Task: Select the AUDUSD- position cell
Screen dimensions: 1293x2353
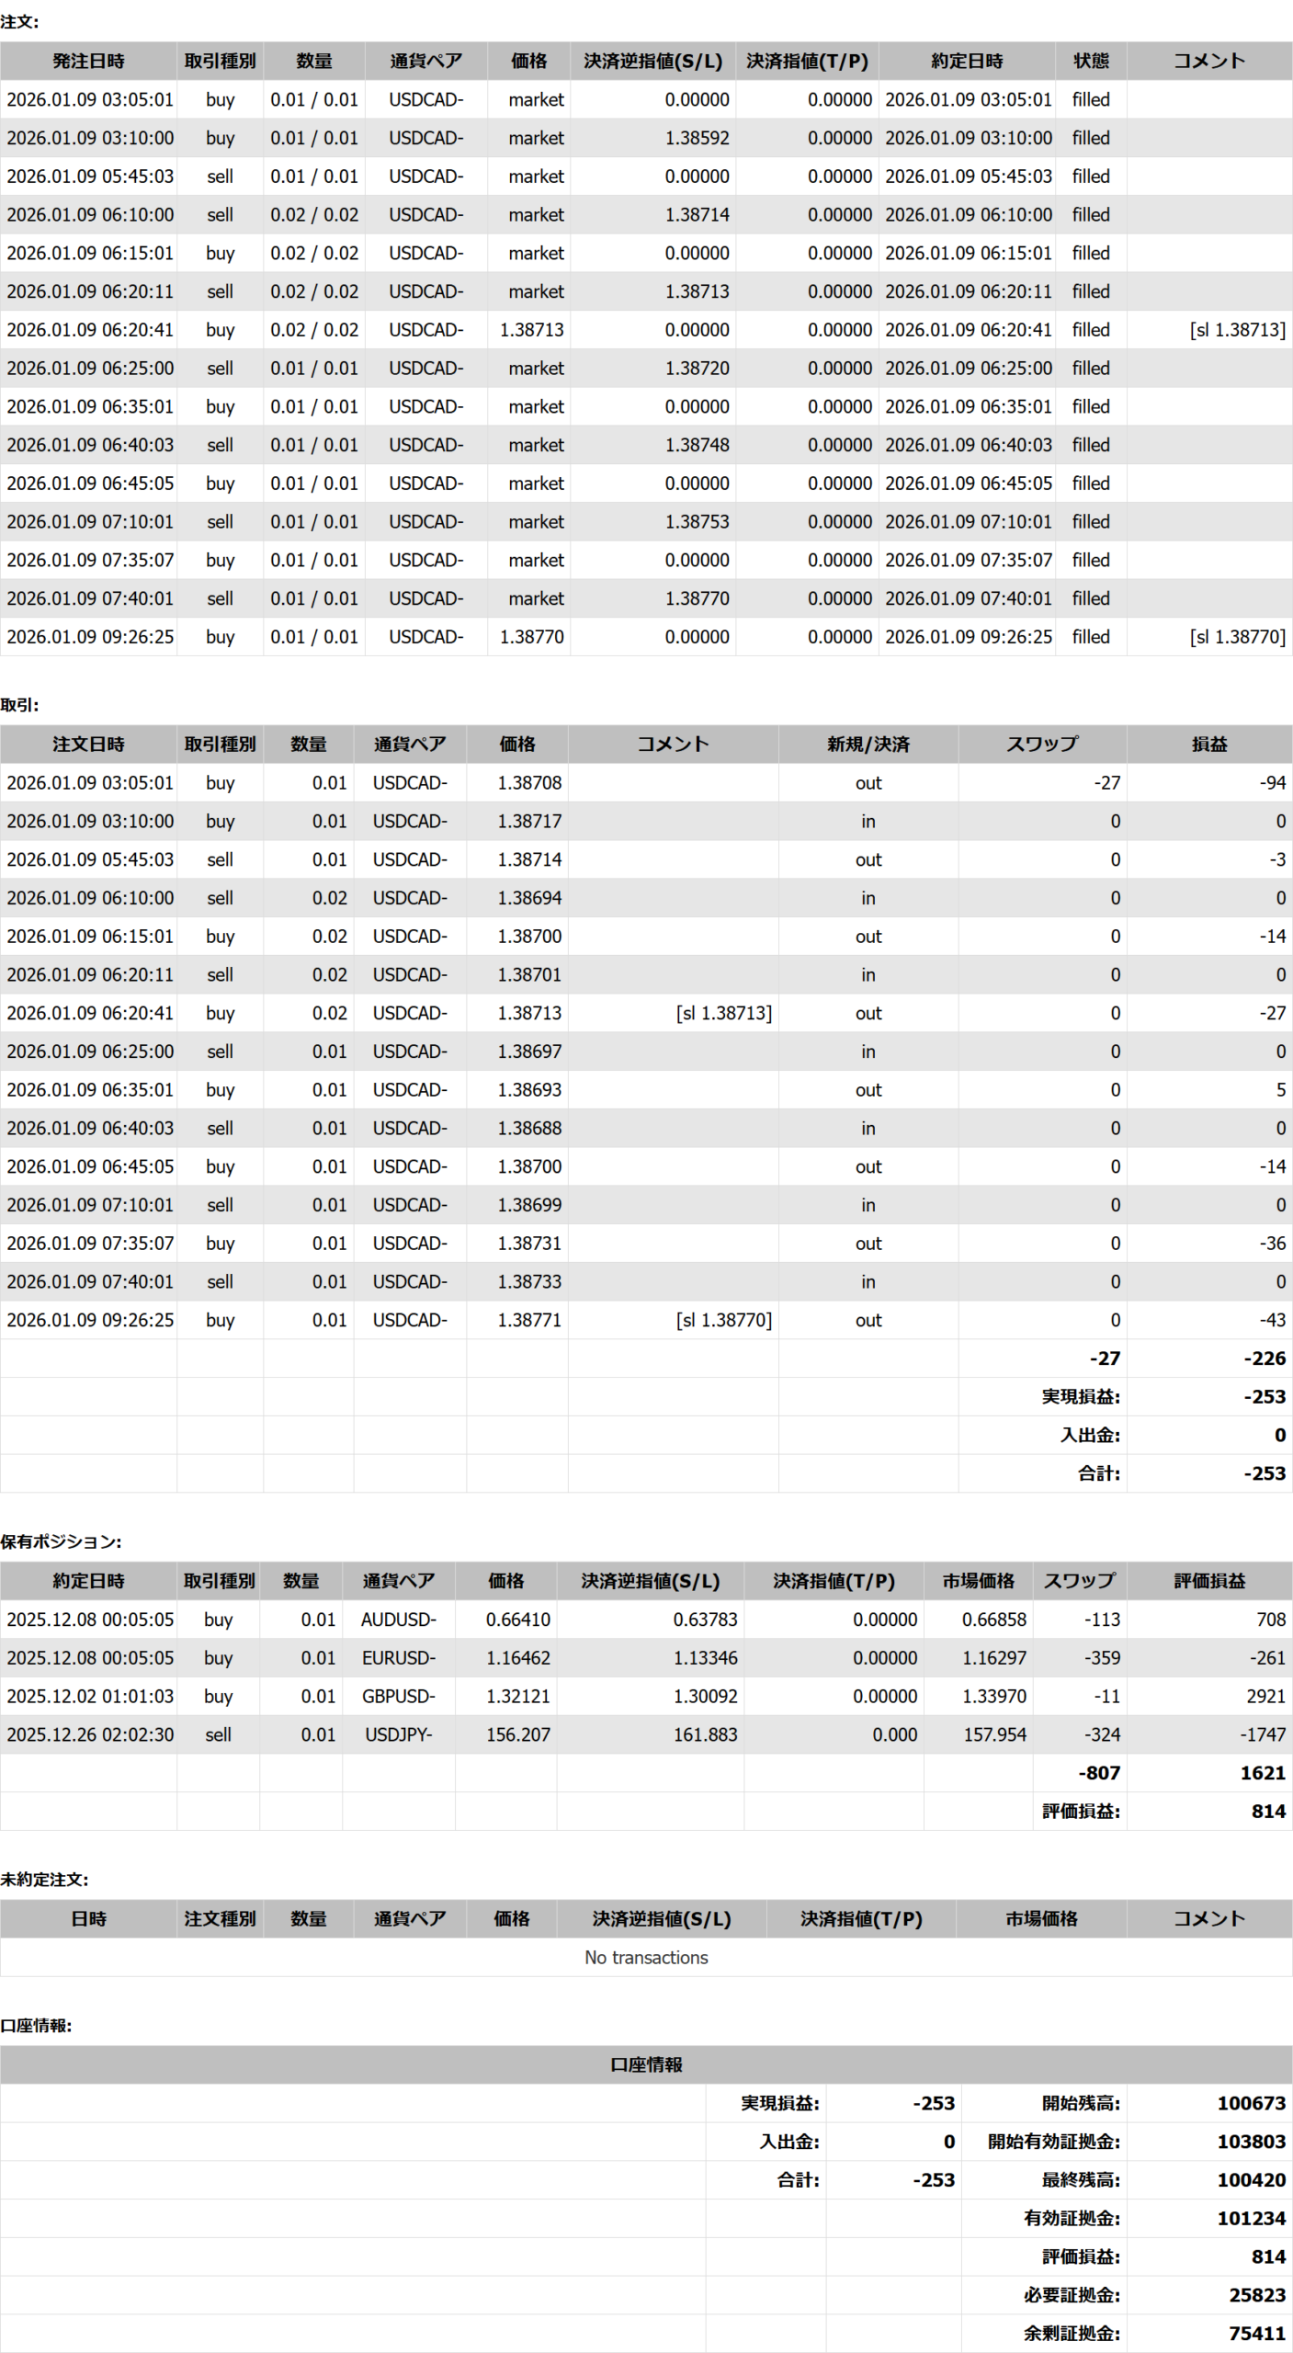Action: (398, 1619)
